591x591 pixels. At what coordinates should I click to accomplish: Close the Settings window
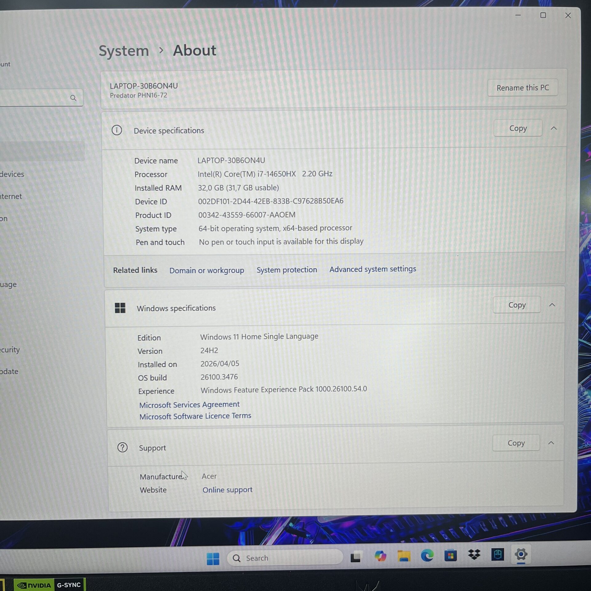[x=568, y=15]
